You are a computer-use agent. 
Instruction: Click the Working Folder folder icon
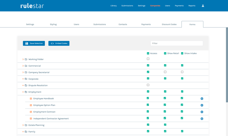[26, 59]
